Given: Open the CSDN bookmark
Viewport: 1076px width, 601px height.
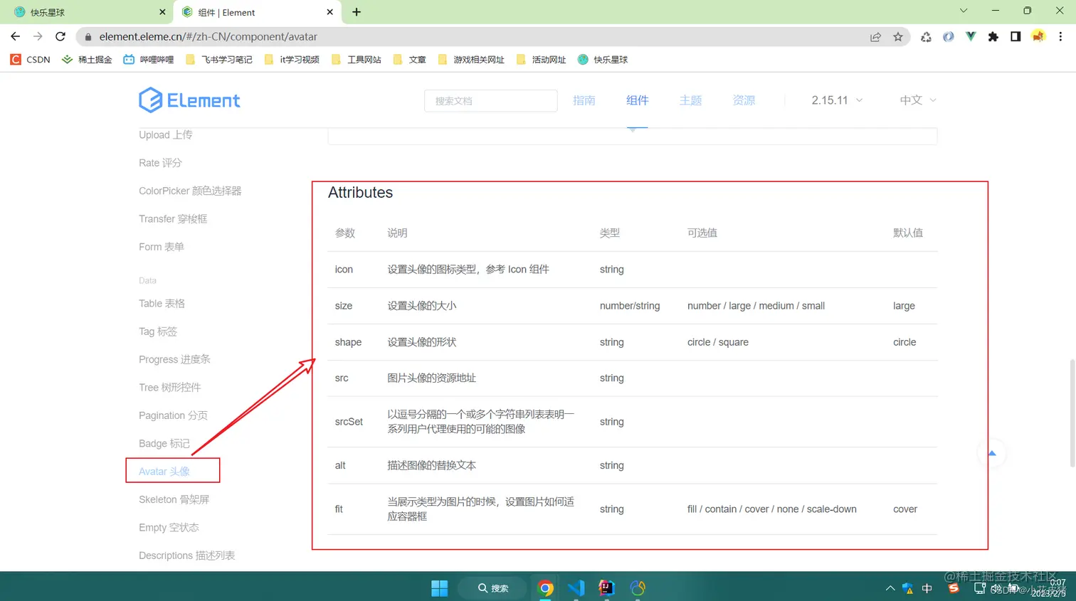Looking at the screenshot, I should [31, 60].
